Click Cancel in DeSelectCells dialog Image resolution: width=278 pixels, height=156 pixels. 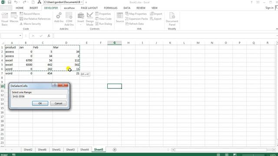click(58, 103)
